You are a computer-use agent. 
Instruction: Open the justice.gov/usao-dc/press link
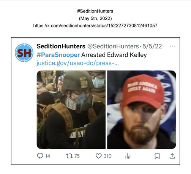pos(77,63)
